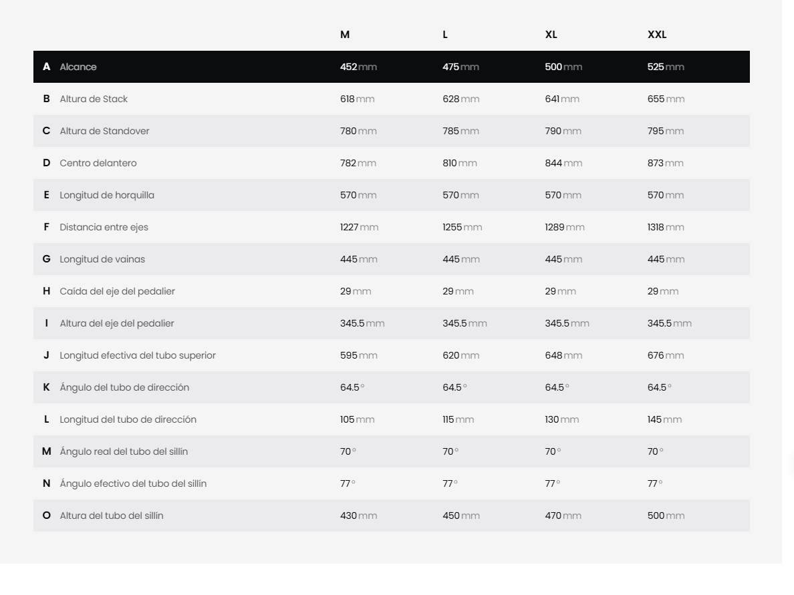
Task: Select the Centro delantero row
Action: [392, 163]
